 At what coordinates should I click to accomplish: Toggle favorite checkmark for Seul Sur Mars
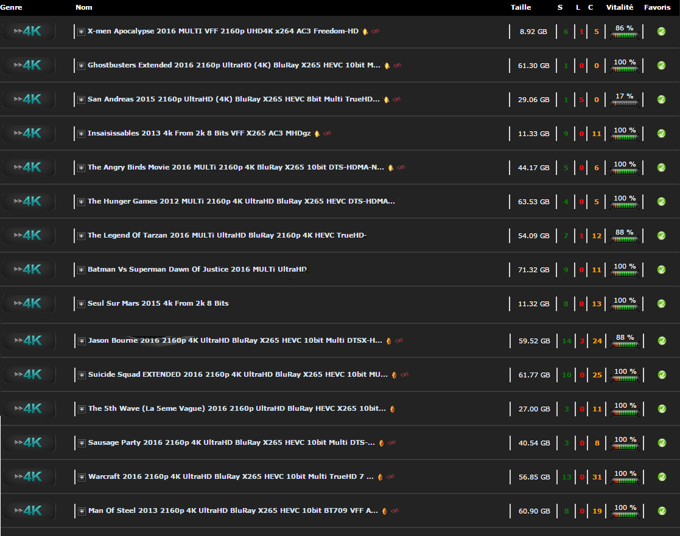661,303
